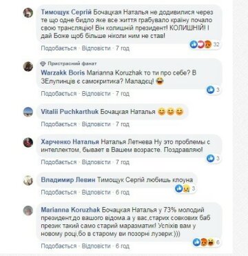Open Marianna Koruzhak's author name link
248x256 pixels.
click(x=70, y=210)
